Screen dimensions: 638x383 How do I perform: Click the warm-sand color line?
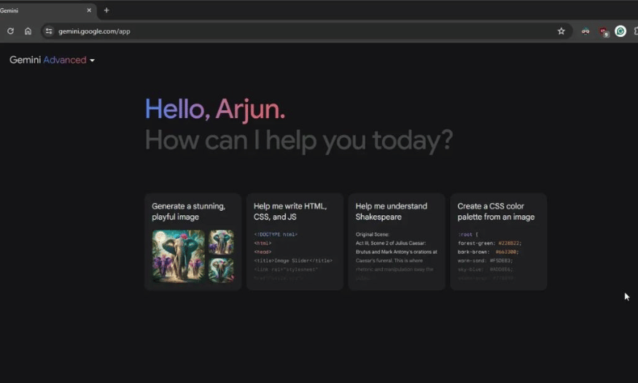pos(485,260)
